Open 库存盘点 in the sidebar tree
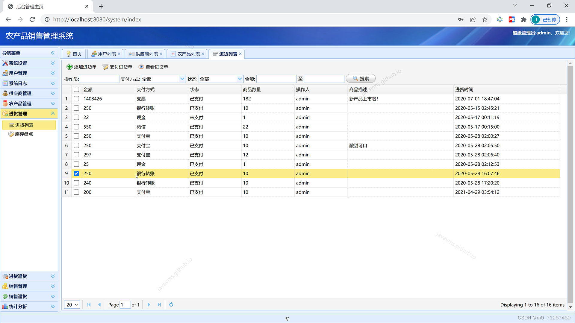Viewport: 575px width, 323px height. [x=24, y=134]
